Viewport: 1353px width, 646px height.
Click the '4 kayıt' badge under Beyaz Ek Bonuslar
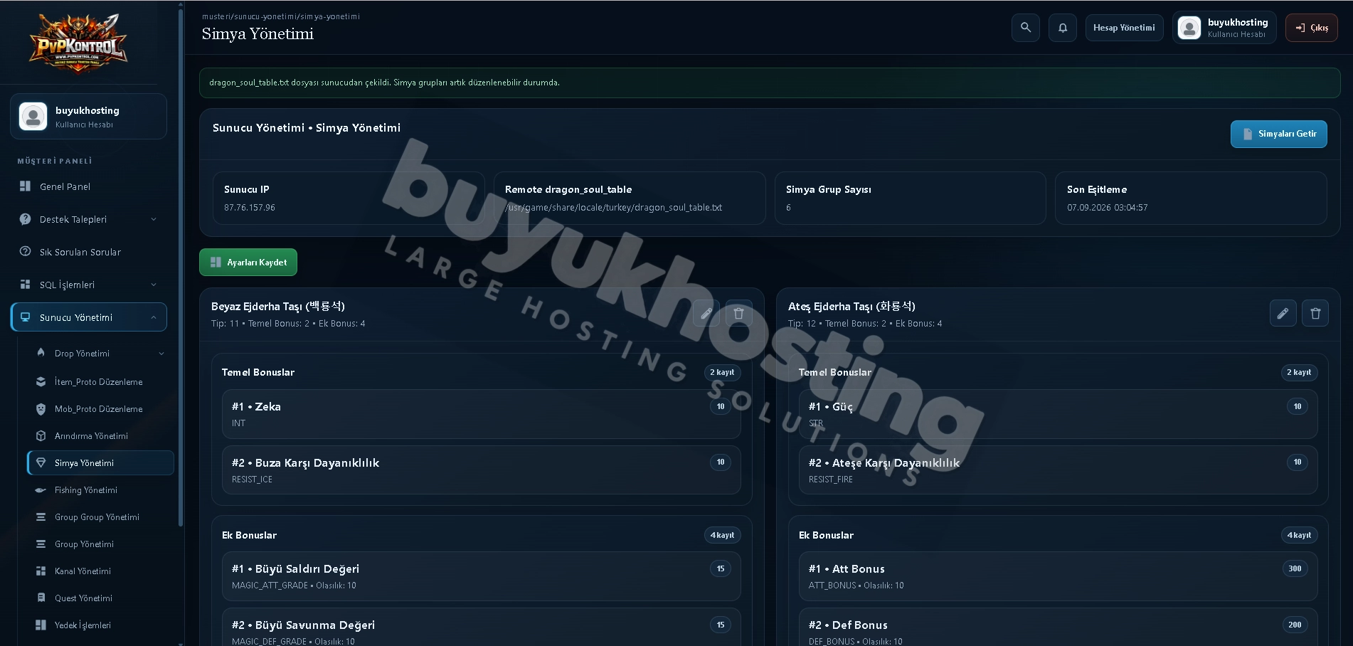pyautogui.click(x=722, y=535)
